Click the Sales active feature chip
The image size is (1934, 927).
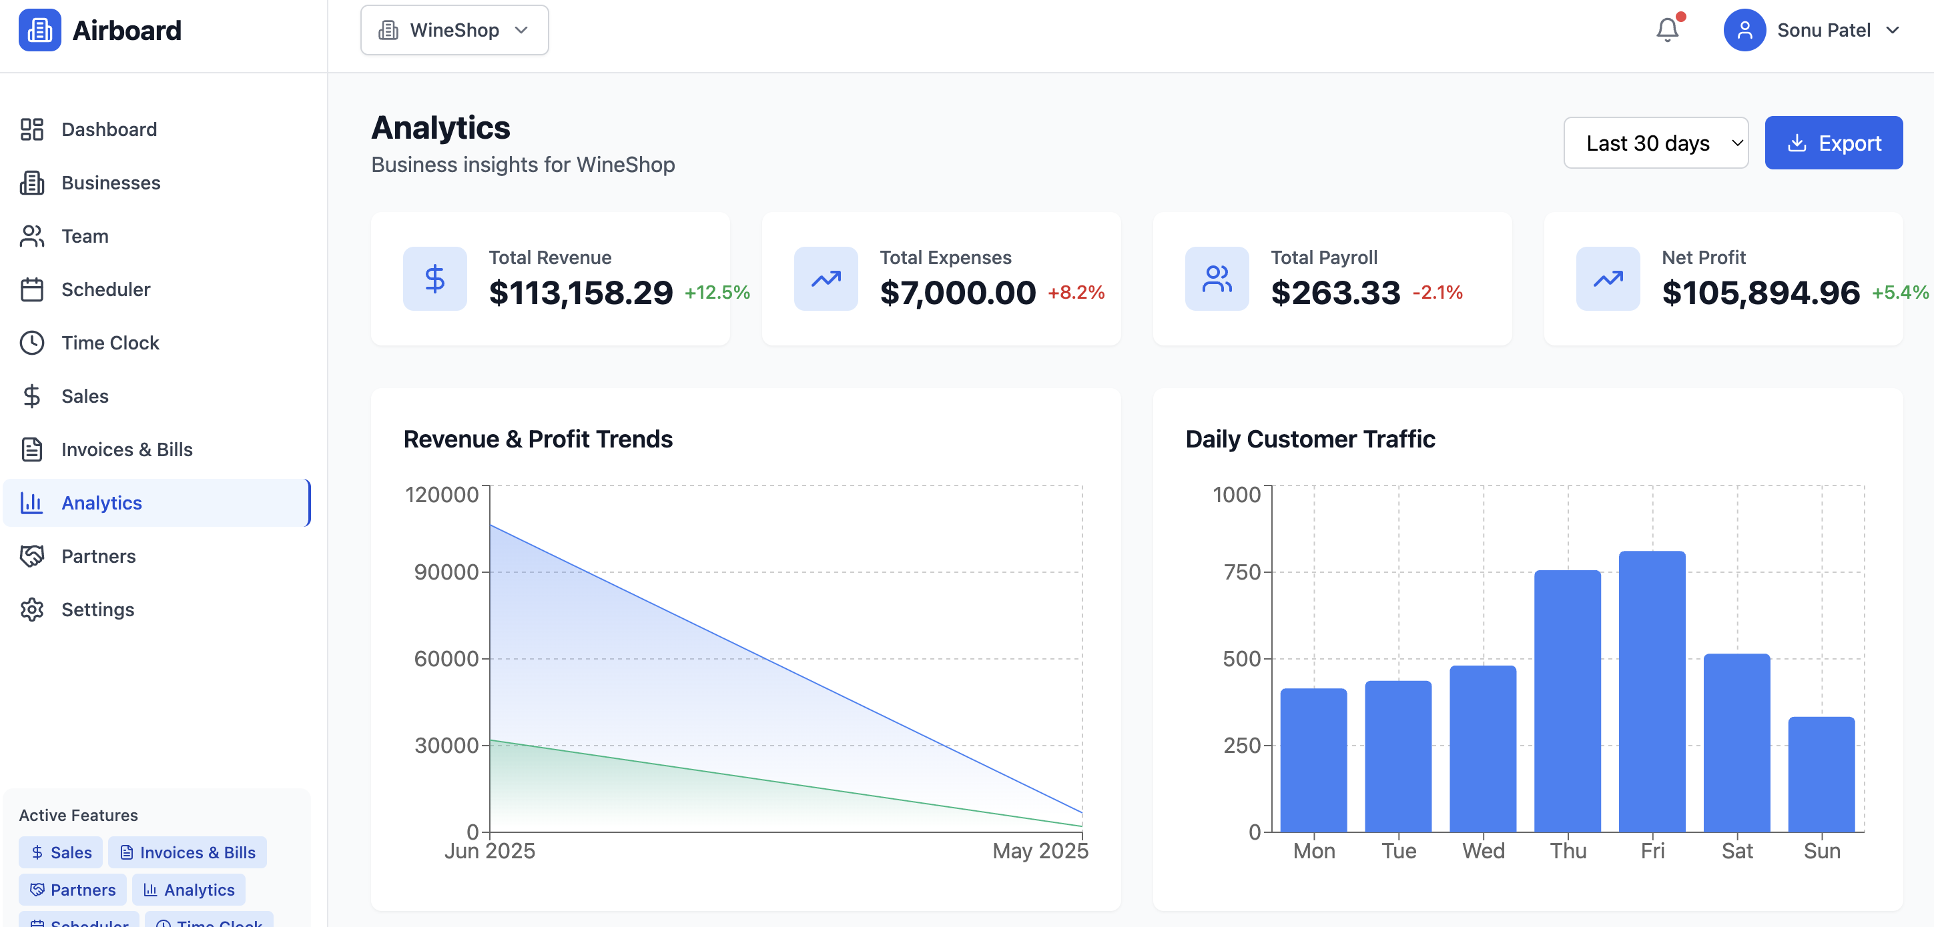[x=61, y=852]
